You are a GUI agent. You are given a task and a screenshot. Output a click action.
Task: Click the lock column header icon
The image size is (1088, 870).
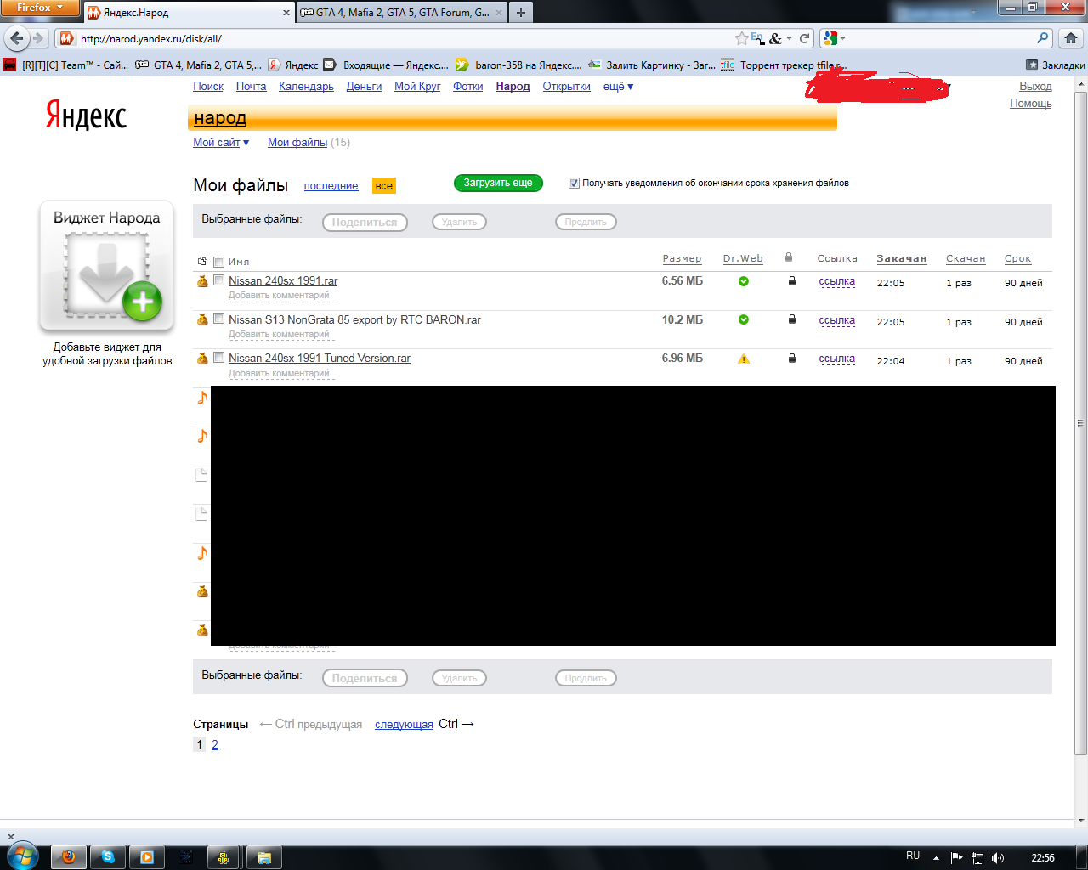[x=789, y=257]
